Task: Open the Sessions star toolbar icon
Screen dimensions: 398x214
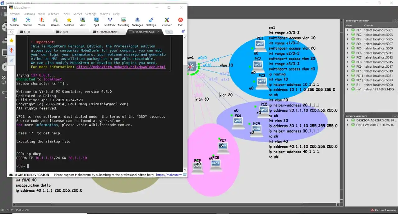Action: tap(69, 22)
